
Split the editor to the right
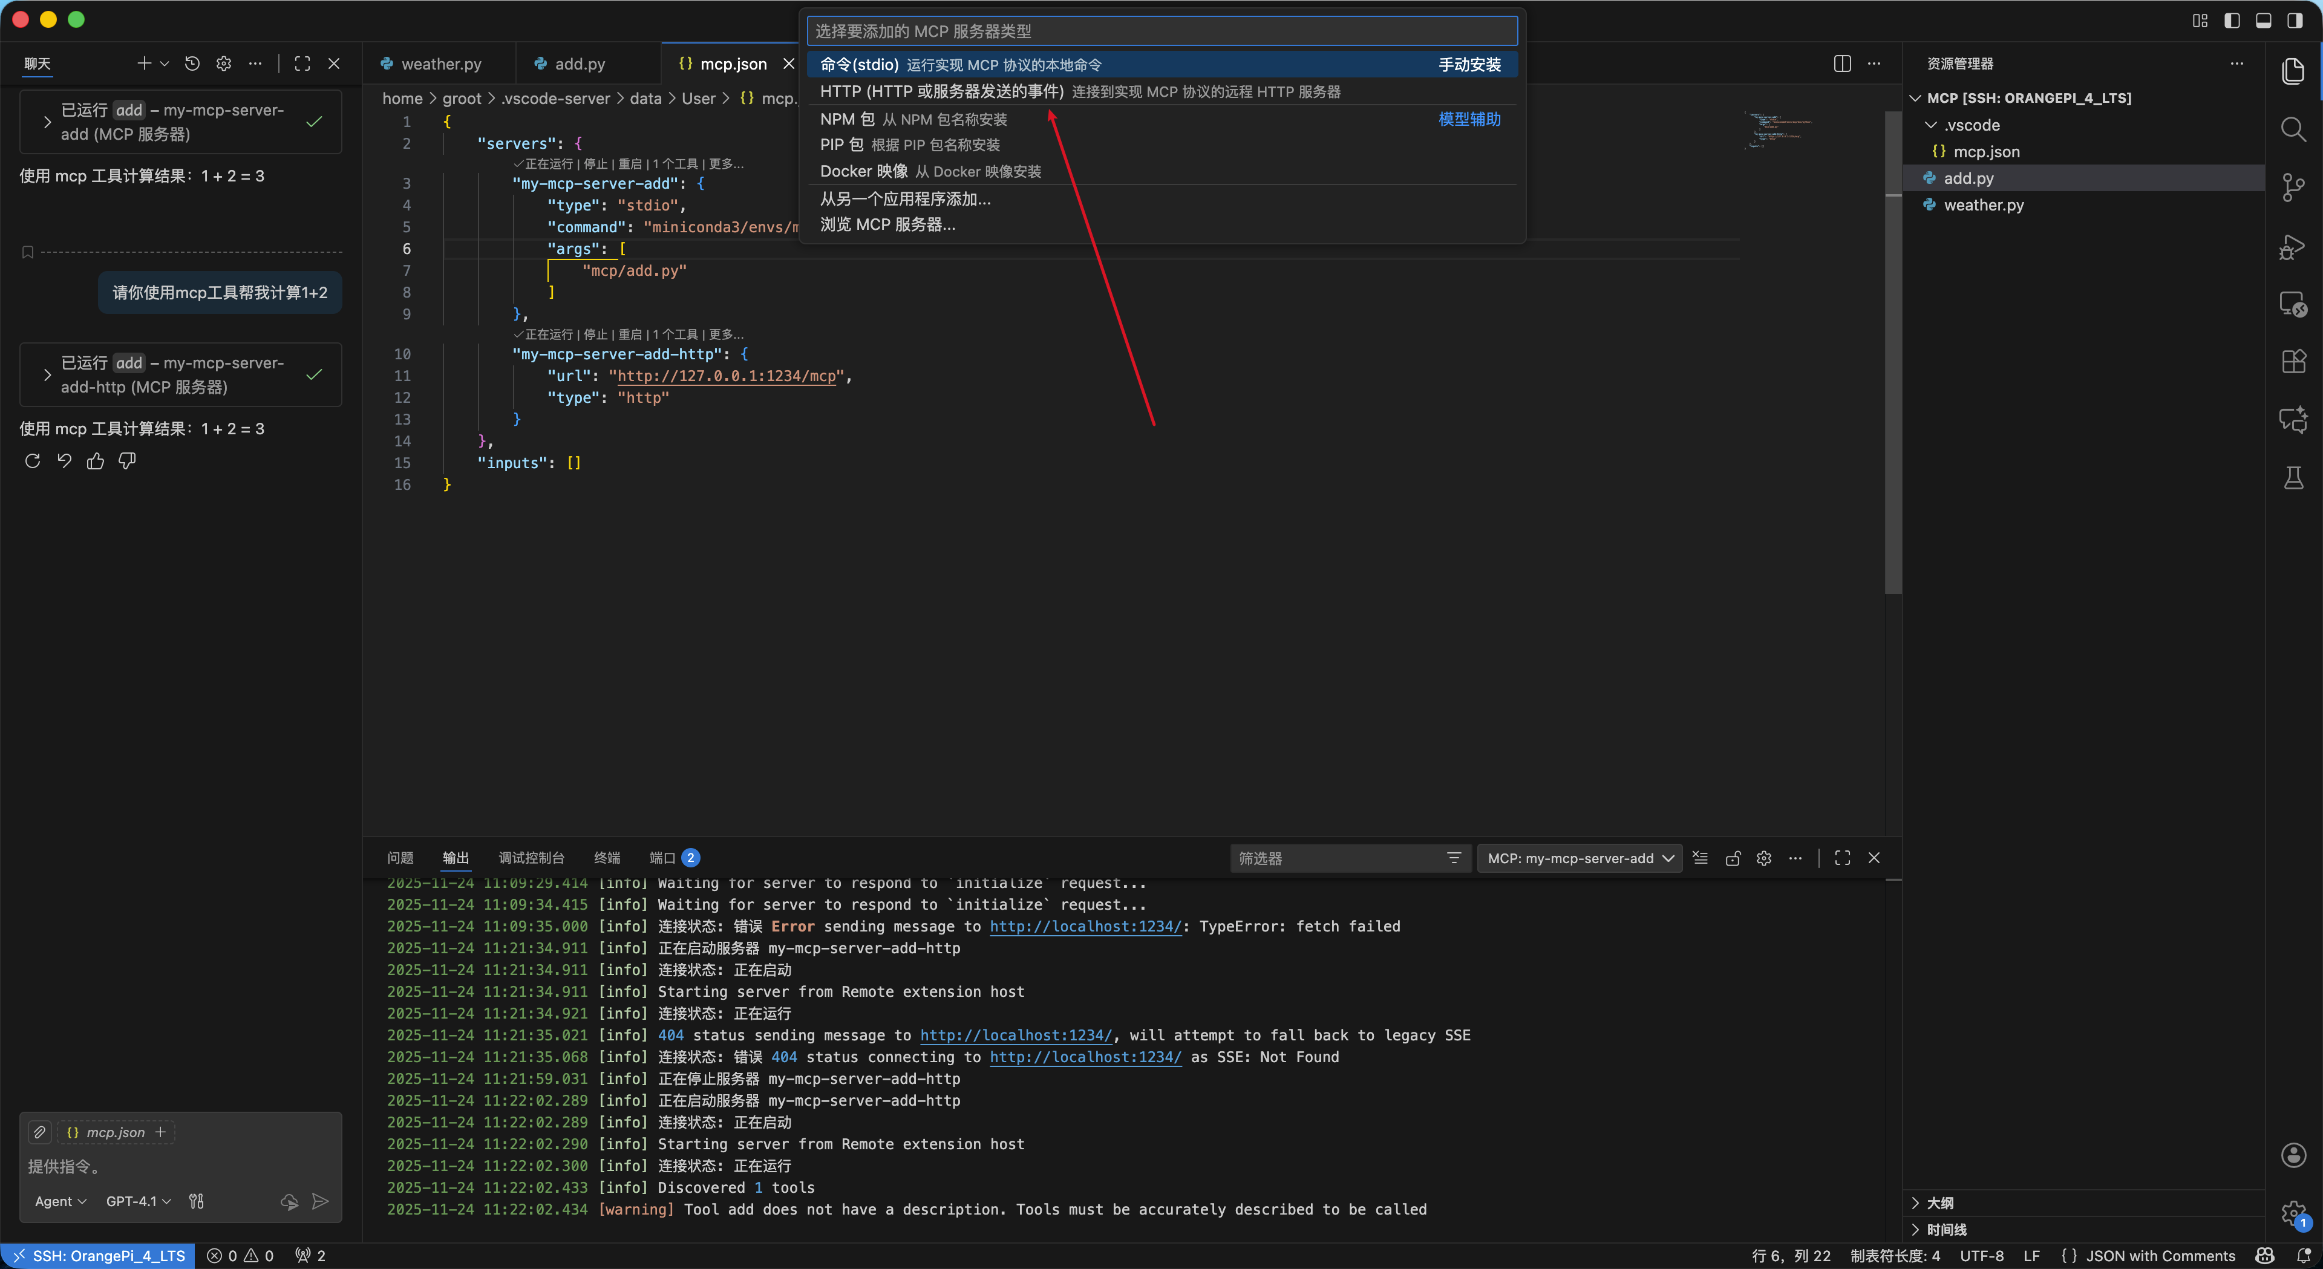coord(1842,63)
